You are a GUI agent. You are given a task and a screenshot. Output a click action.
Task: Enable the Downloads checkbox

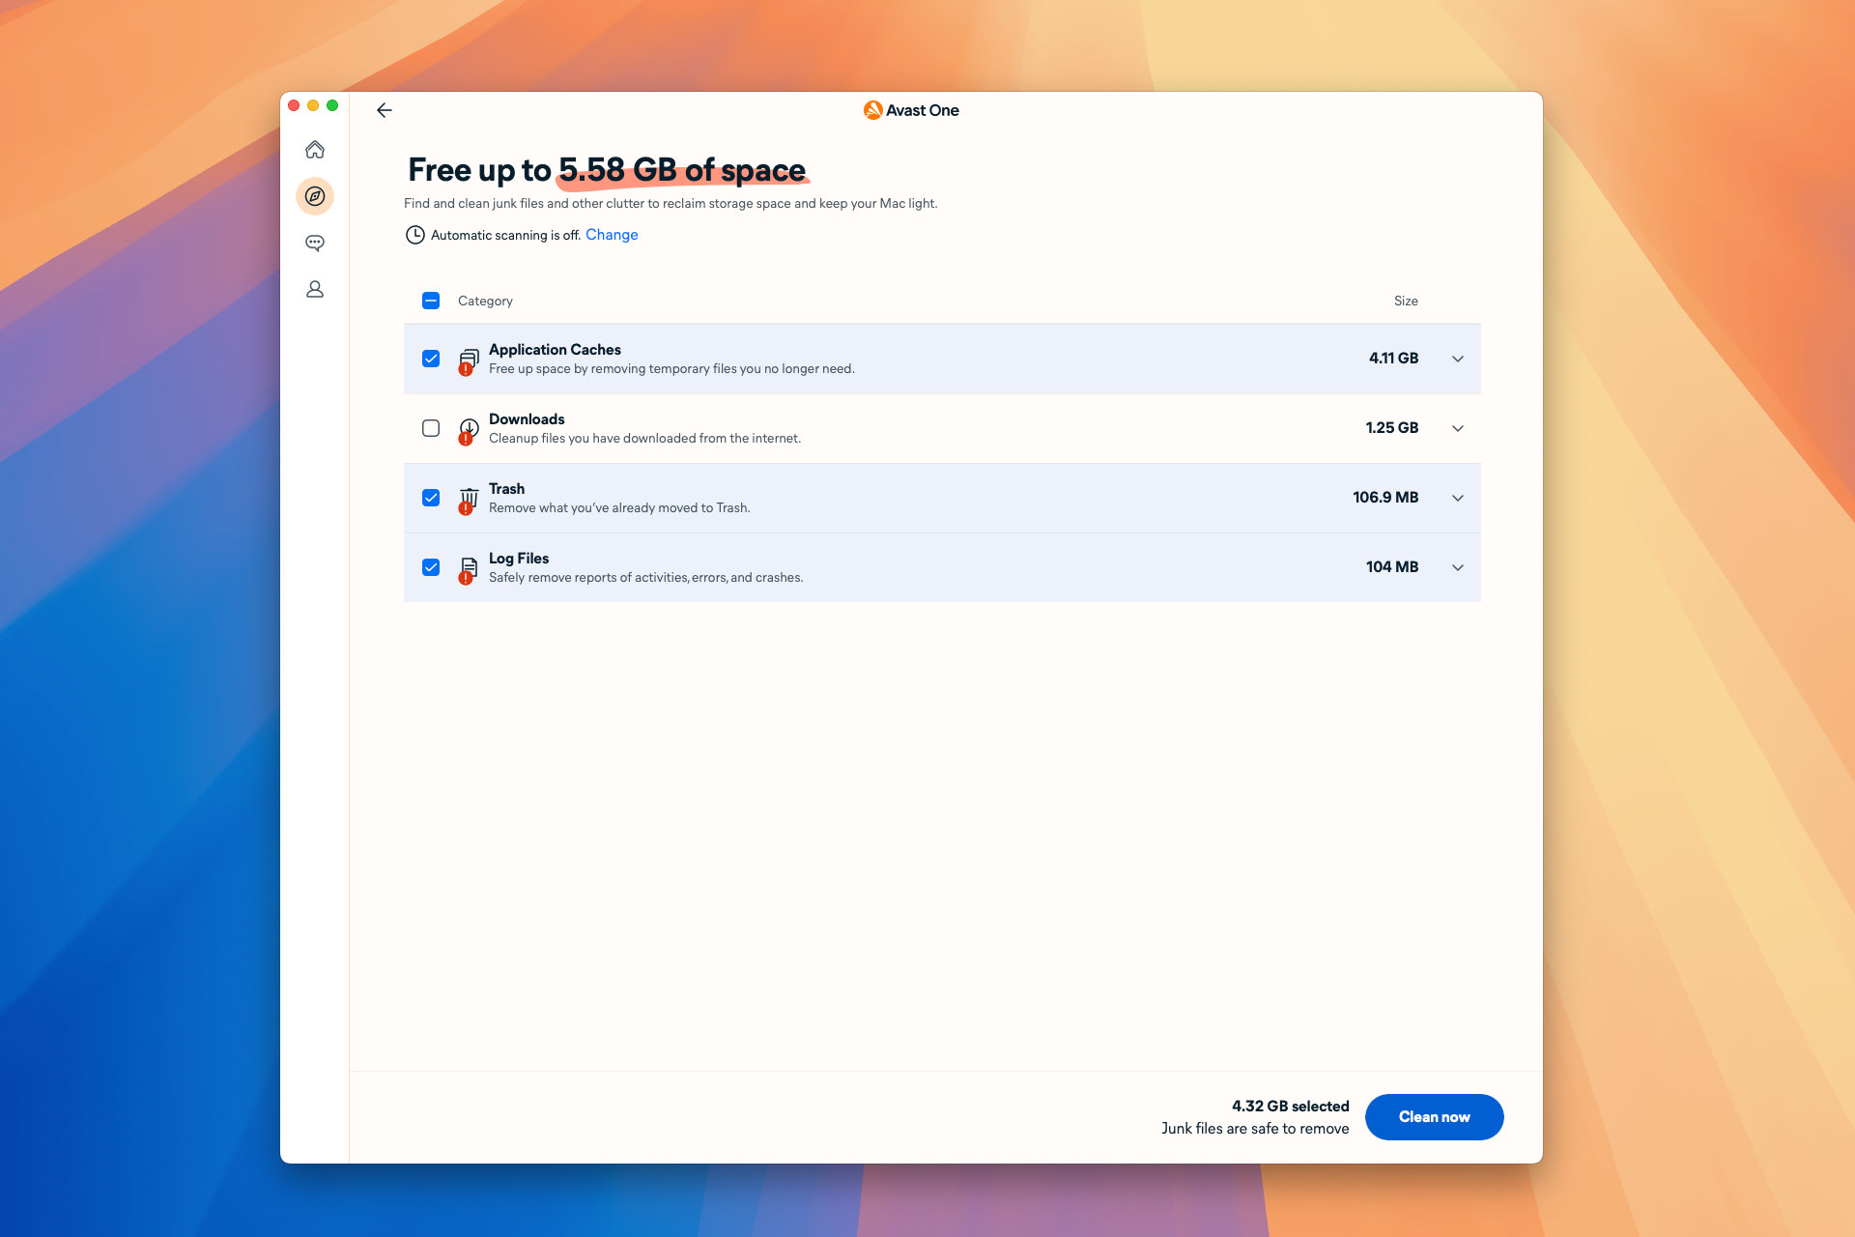tap(431, 428)
